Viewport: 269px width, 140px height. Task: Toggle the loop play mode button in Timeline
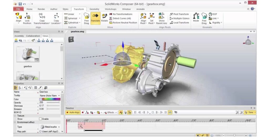[170, 112]
